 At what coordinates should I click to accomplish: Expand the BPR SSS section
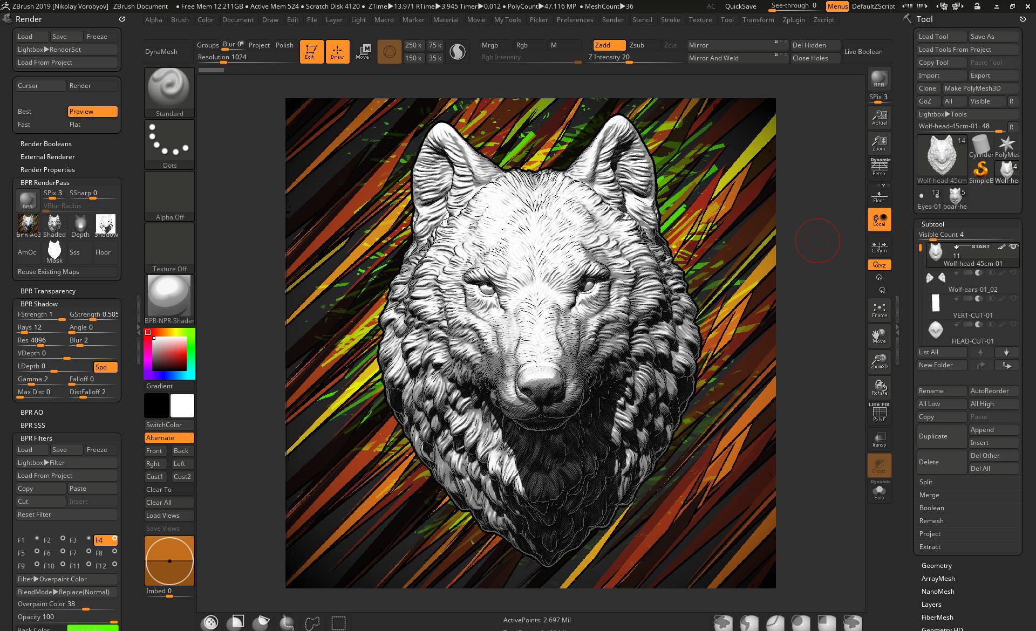(x=33, y=426)
